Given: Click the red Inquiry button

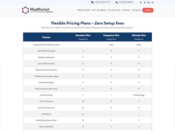Looking at the screenshot, I should pos(148,10).
